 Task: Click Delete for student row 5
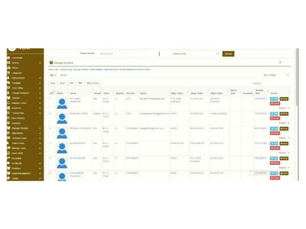275,163
